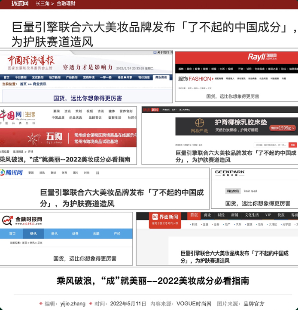298x310 pixels.
Task: Click the search input field in the 网易 news panel
Action: [271, 145]
